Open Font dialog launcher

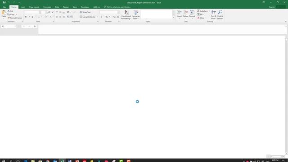(x=54, y=22)
